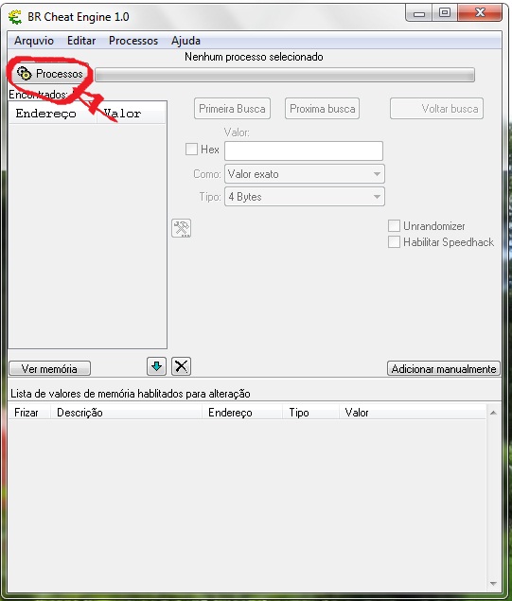Open the Tipo value type dropdown
Viewport: 512px width, 601px height.
point(305,197)
